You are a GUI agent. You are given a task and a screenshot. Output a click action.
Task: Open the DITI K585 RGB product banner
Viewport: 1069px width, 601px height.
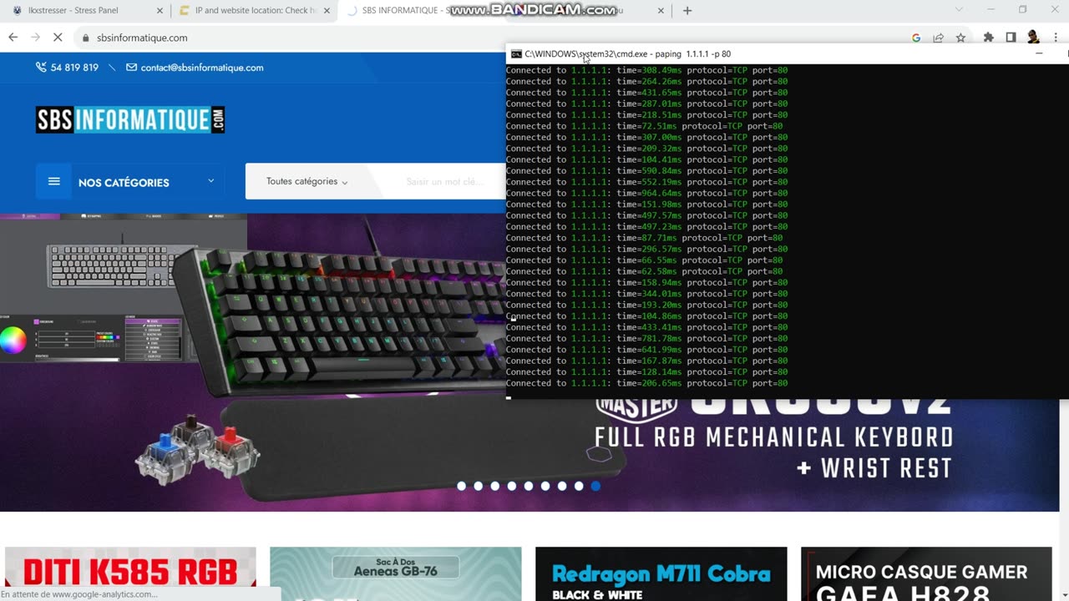(130, 573)
